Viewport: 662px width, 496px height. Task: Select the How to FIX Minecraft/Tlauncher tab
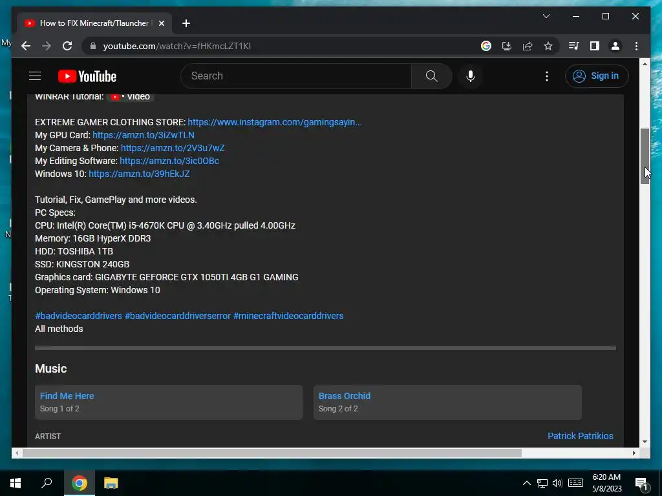pos(94,23)
